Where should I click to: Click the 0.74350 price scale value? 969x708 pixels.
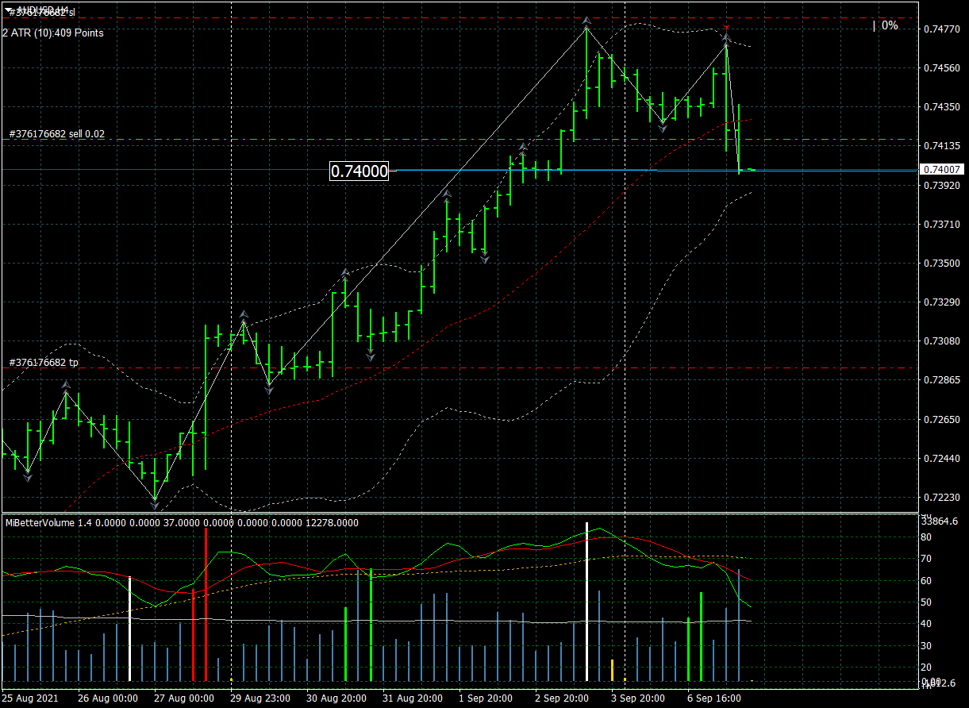(x=941, y=107)
